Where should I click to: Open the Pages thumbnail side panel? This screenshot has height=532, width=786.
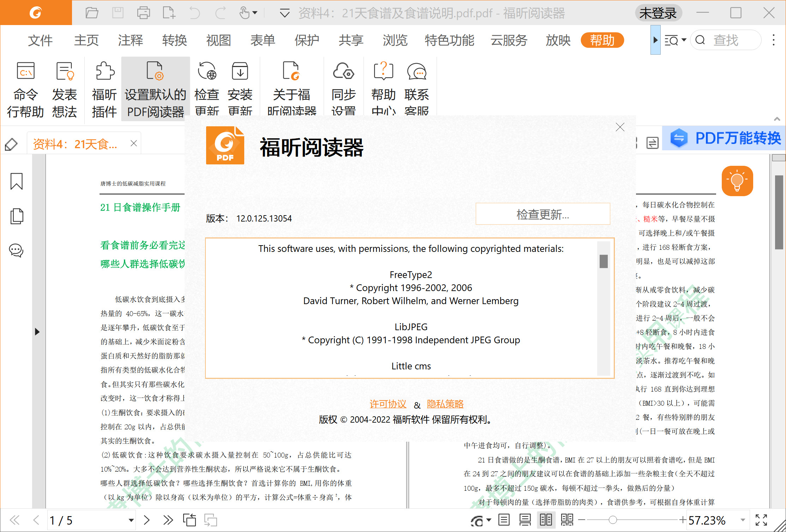click(x=16, y=216)
